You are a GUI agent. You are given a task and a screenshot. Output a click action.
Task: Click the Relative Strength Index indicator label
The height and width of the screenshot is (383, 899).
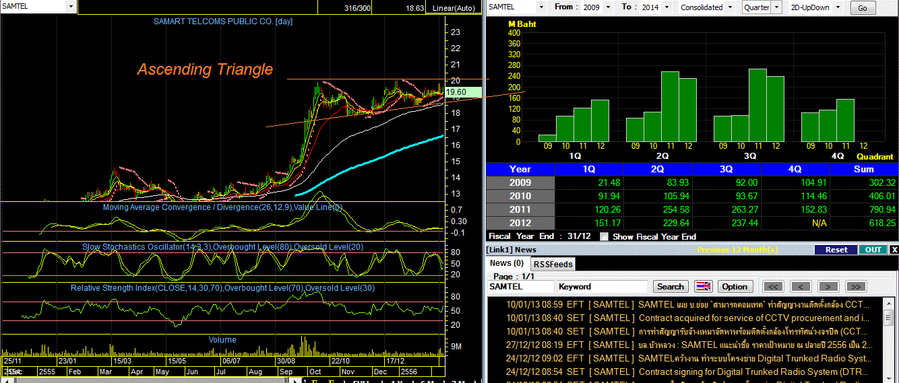tap(223, 288)
